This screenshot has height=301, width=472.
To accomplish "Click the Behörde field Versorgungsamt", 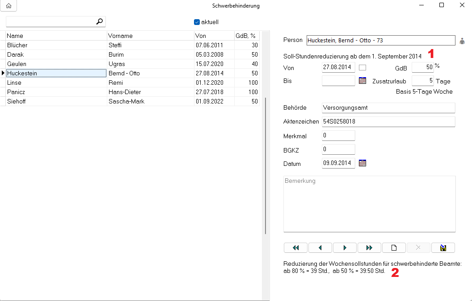I will 388,108.
